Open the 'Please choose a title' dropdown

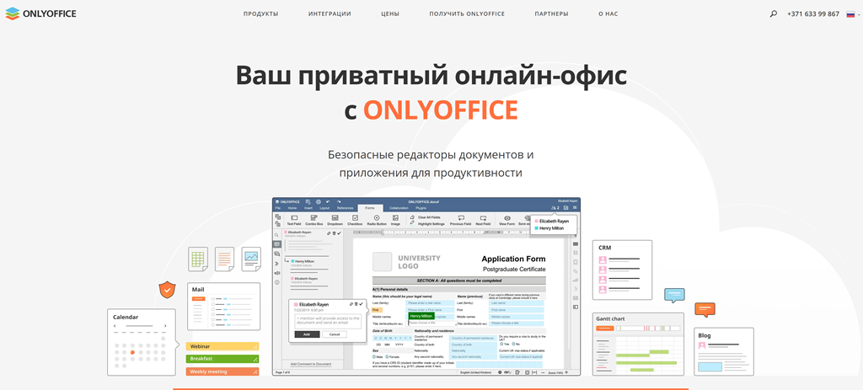tap(432, 323)
